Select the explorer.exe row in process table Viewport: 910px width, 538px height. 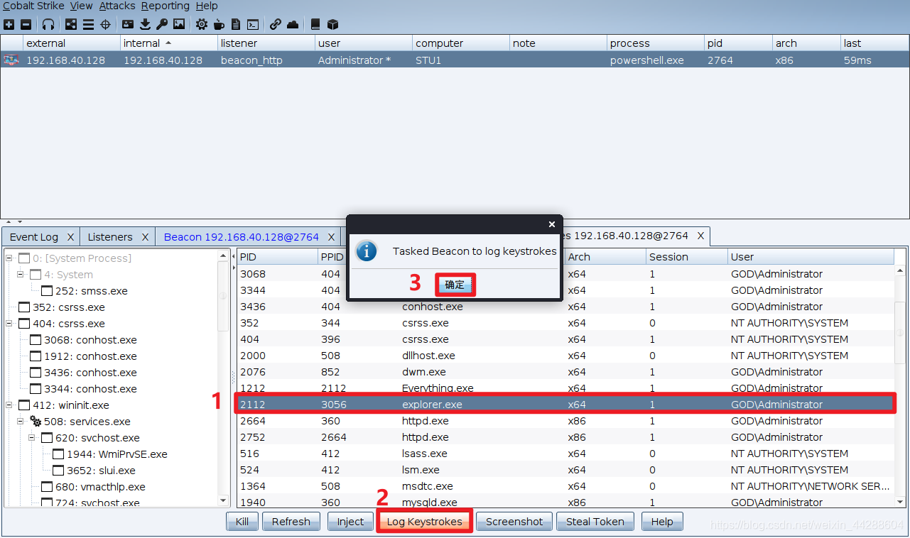coord(565,405)
